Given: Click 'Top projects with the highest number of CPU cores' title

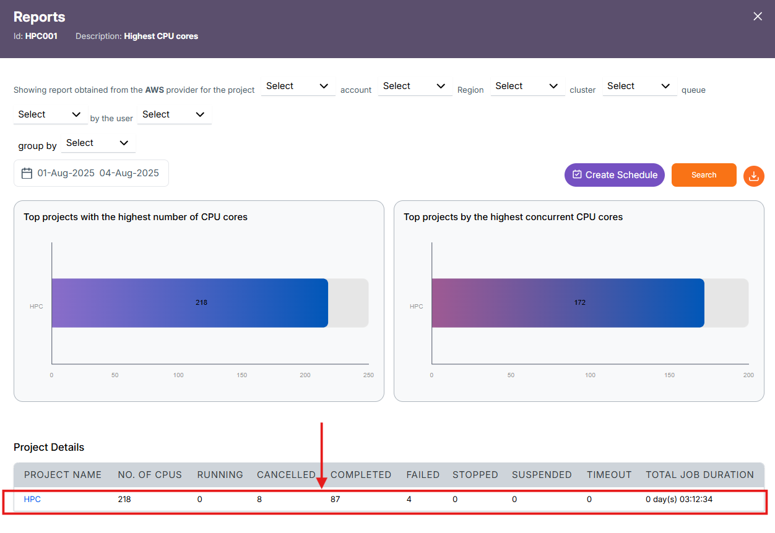Looking at the screenshot, I should tap(136, 217).
